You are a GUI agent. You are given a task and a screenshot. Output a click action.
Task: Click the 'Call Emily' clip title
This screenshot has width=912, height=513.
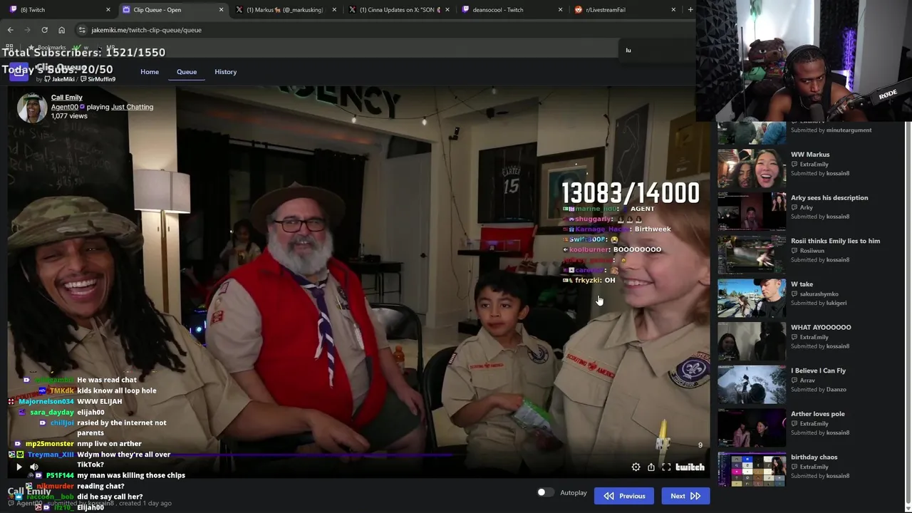coord(67,98)
